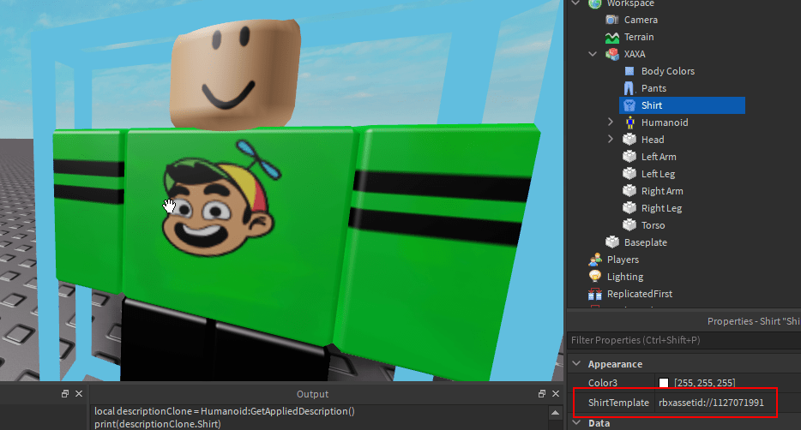The height and width of the screenshot is (430, 801).
Task: Expand the Humanoid node
Action: click(x=611, y=122)
